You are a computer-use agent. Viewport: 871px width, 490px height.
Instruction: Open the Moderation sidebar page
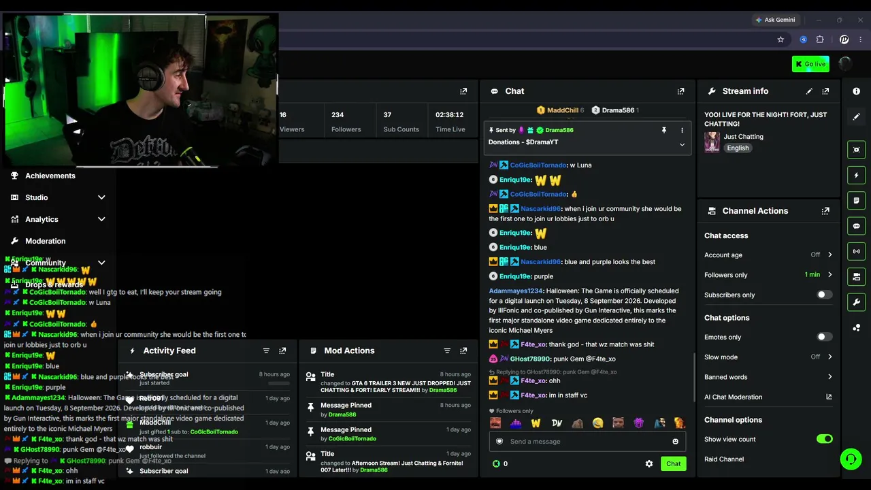(x=46, y=241)
